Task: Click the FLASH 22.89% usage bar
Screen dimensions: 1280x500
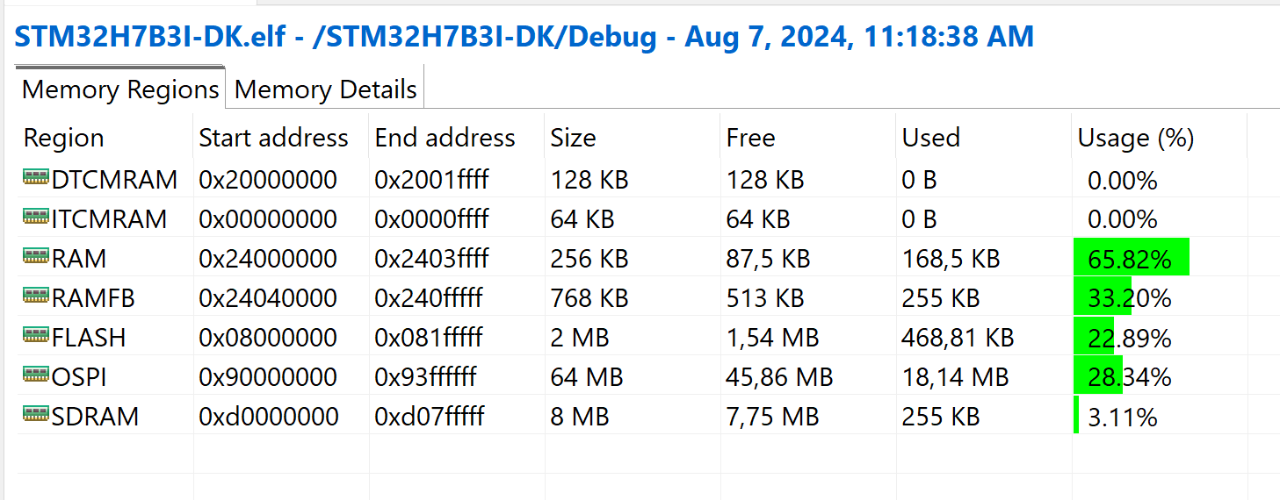Action: [x=1094, y=338]
